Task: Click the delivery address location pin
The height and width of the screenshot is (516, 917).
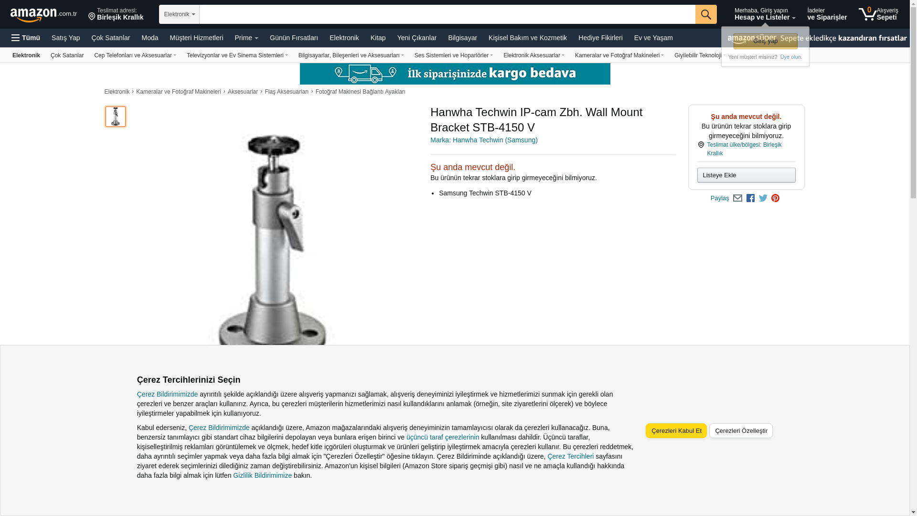Action: (x=92, y=17)
